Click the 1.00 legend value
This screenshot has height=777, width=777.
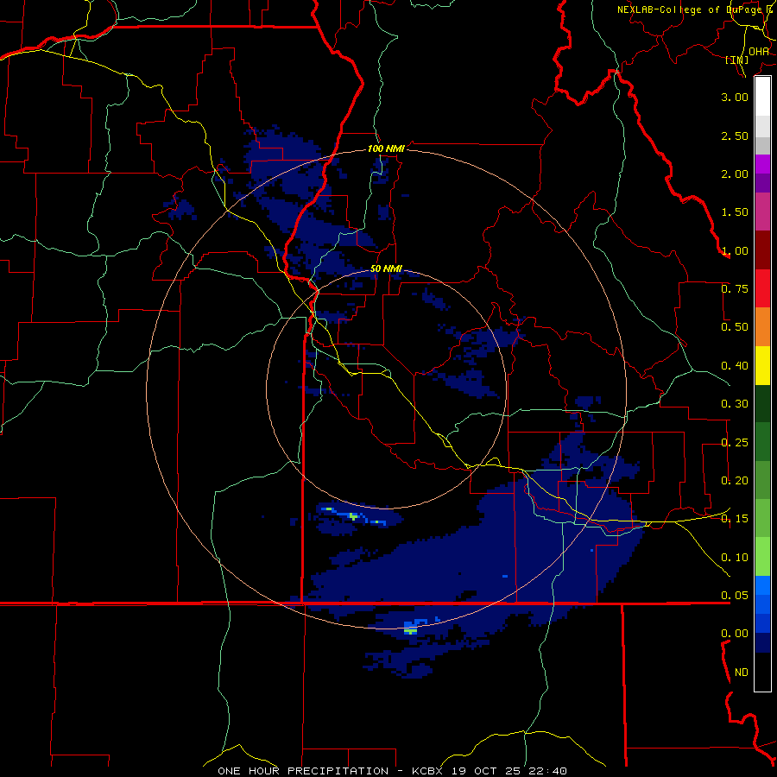coord(735,250)
